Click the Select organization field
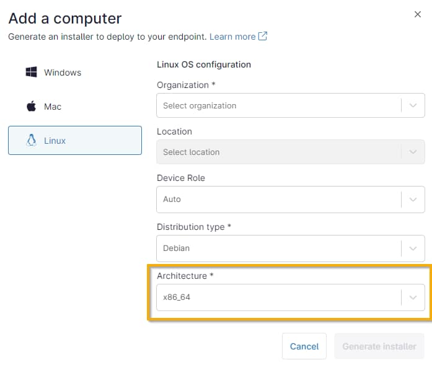Viewport: 432px width, 365px height. pyautogui.click(x=279, y=105)
